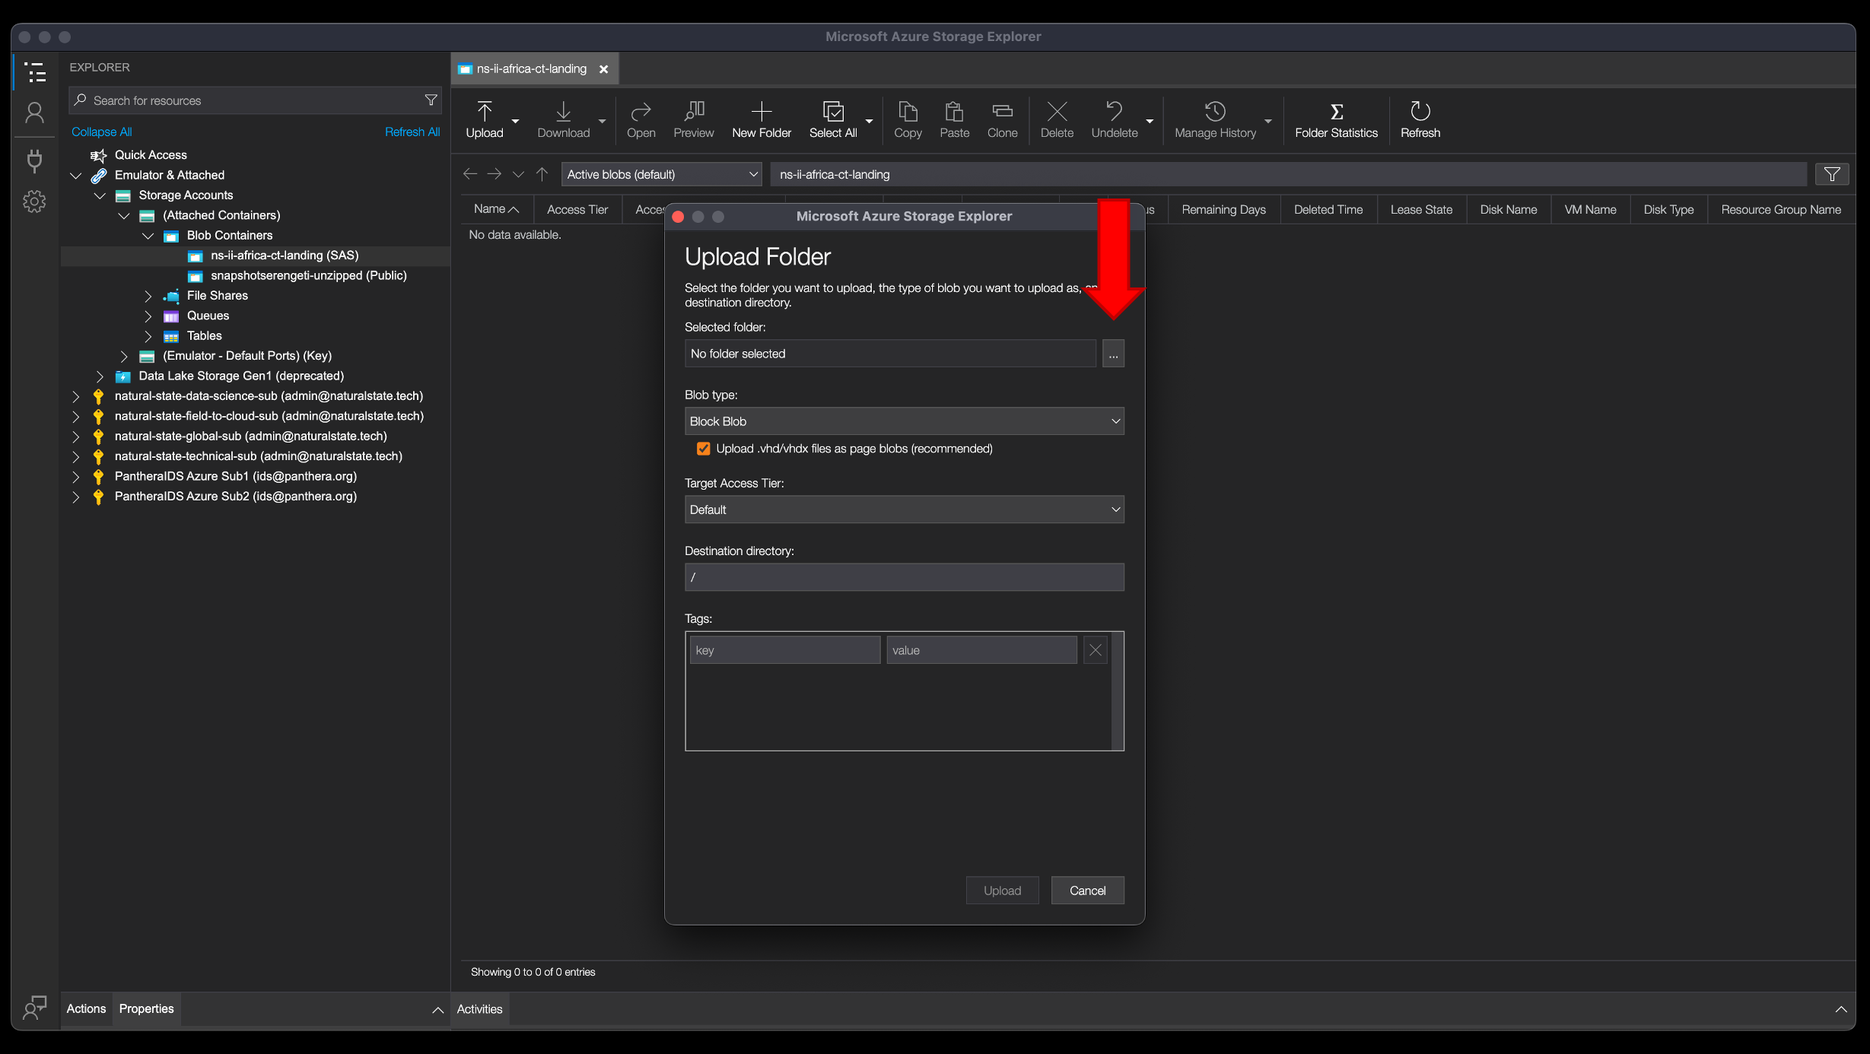Open the Active blobs (default) dropdown

point(661,174)
